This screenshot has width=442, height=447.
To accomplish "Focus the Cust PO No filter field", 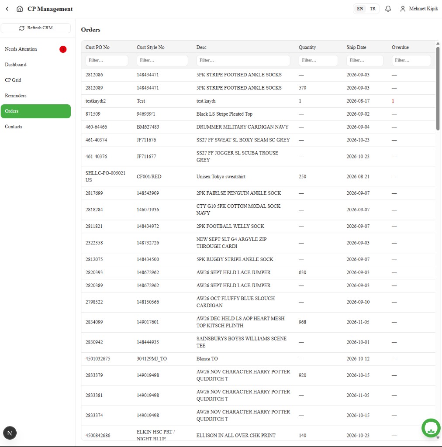I will coord(107,60).
